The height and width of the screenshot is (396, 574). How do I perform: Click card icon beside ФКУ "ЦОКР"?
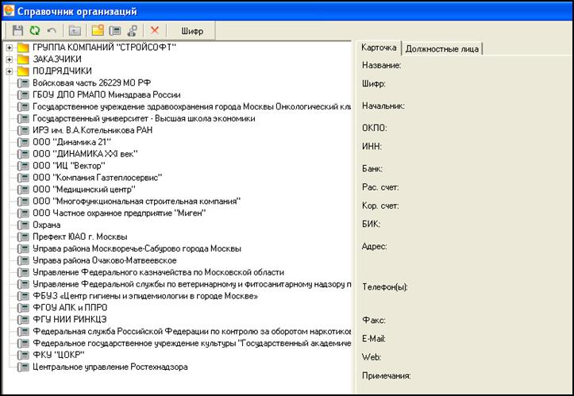23,356
